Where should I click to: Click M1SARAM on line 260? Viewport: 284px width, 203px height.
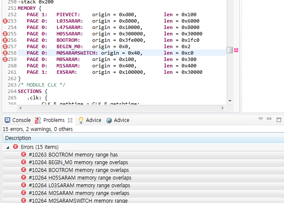click(x=68, y=66)
